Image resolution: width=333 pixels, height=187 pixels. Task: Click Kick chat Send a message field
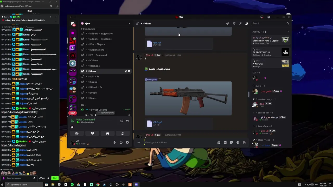(19, 178)
